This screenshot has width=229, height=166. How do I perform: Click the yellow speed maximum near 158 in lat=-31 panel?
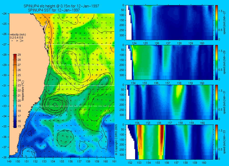(x=179, y=90)
